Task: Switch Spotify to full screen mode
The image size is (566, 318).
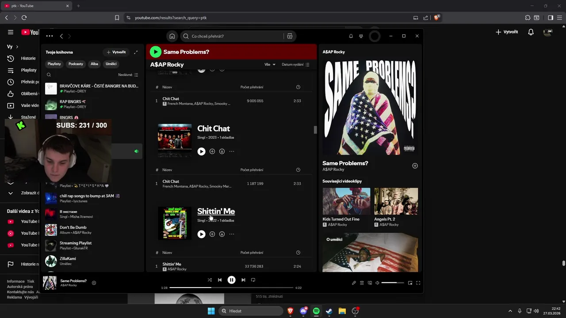Action: point(418,283)
